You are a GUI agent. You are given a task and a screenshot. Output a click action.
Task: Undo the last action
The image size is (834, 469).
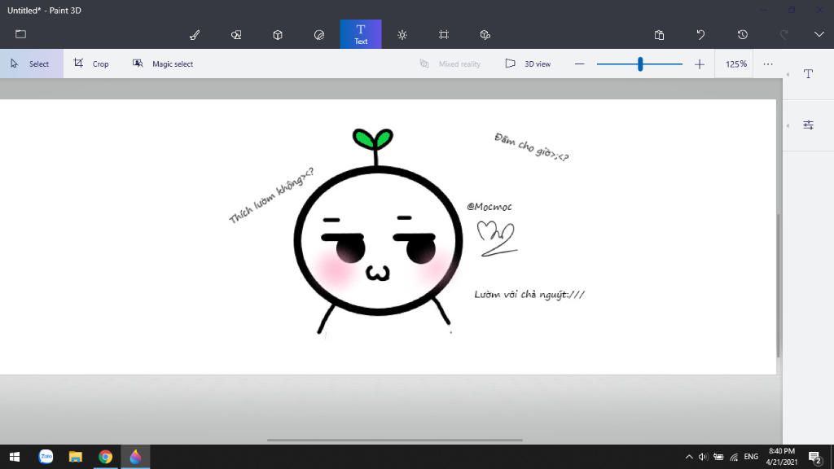tap(700, 35)
